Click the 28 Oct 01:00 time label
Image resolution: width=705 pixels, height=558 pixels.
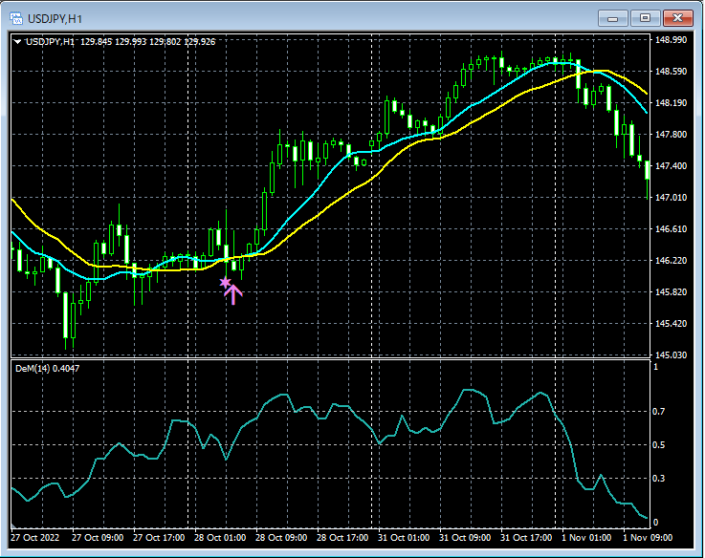point(220,538)
